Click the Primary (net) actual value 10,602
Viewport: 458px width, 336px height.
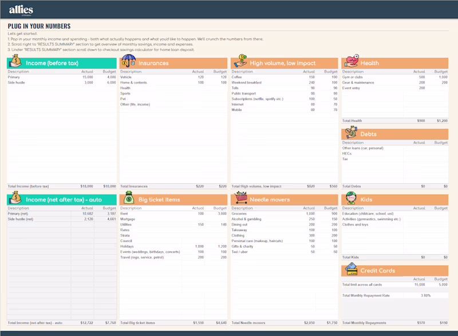88,214
